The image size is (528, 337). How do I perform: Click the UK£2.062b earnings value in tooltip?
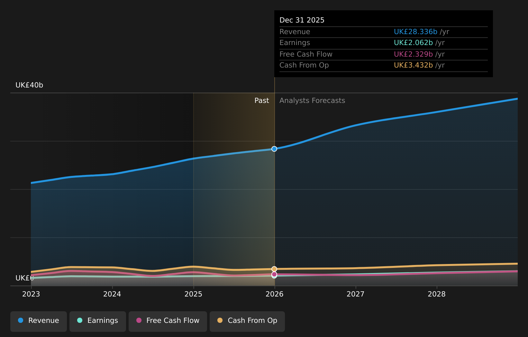pyautogui.click(x=413, y=43)
